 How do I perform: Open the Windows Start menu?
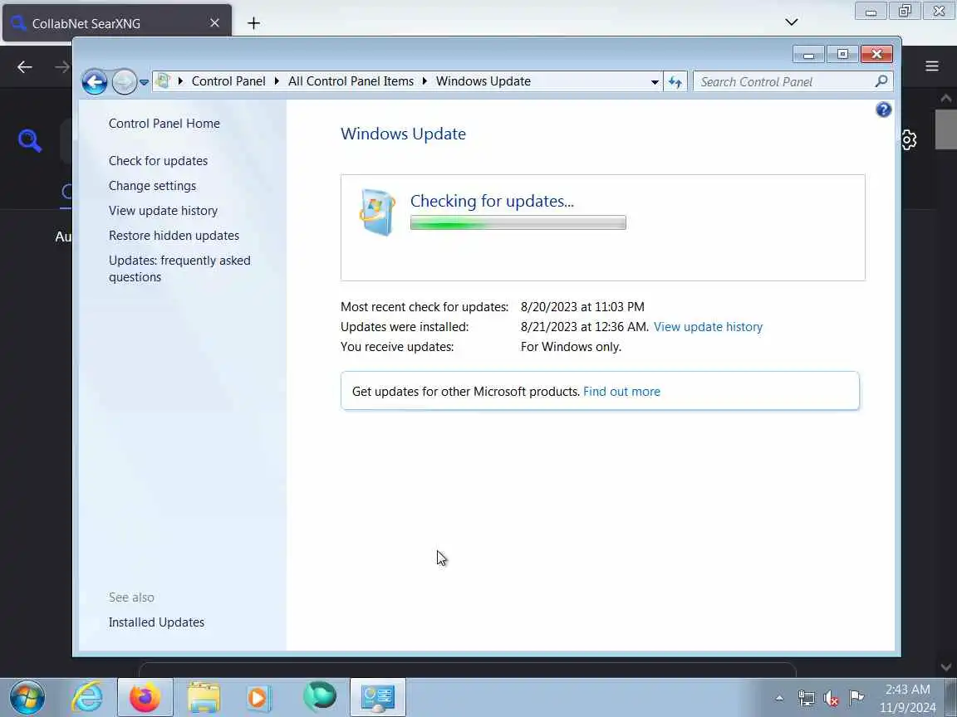click(27, 697)
